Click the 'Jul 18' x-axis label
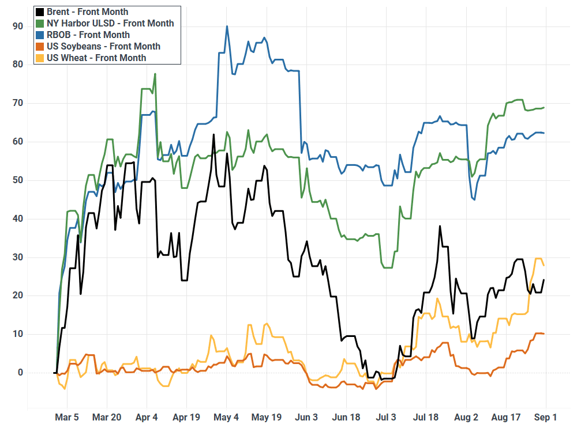The height and width of the screenshot is (432, 577). (426, 417)
